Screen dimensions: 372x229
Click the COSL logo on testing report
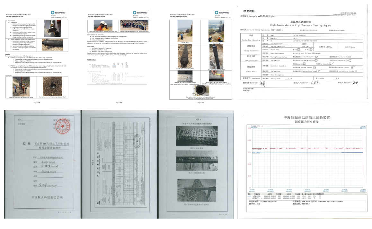(249, 11)
